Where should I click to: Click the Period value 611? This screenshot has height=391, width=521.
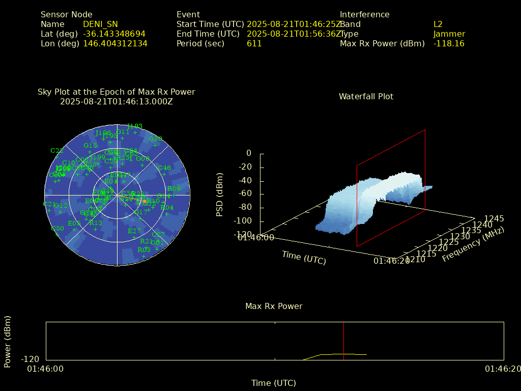tap(254, 44)
